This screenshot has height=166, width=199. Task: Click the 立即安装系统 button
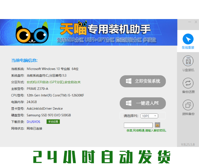pos(143,81)
